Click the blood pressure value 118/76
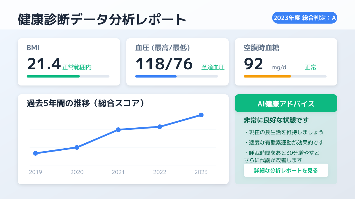Viewport: 355px width, 199px height. pyautogui.click(x=164, y=64)
